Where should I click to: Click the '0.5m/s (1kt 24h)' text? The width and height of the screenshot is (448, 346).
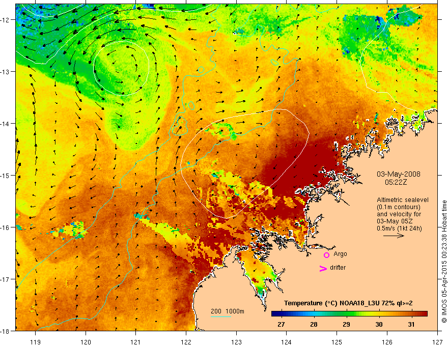pyautogui.click(x=399, y=228)
